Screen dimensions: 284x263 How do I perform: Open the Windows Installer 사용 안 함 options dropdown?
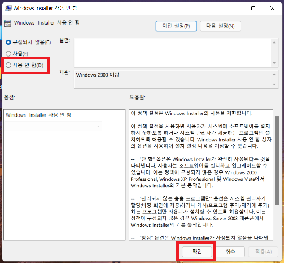[54, 126]
